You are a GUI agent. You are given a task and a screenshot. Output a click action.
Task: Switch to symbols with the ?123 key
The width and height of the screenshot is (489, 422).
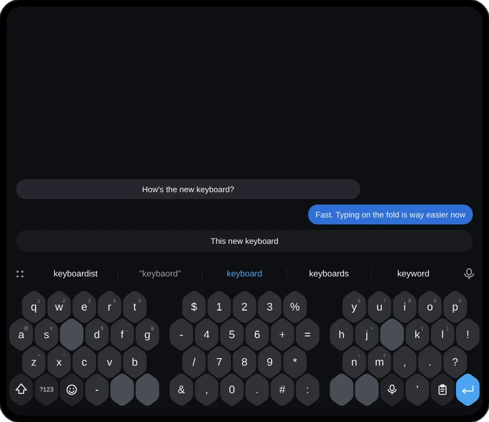pyautogui.click(x=47, y=389)
